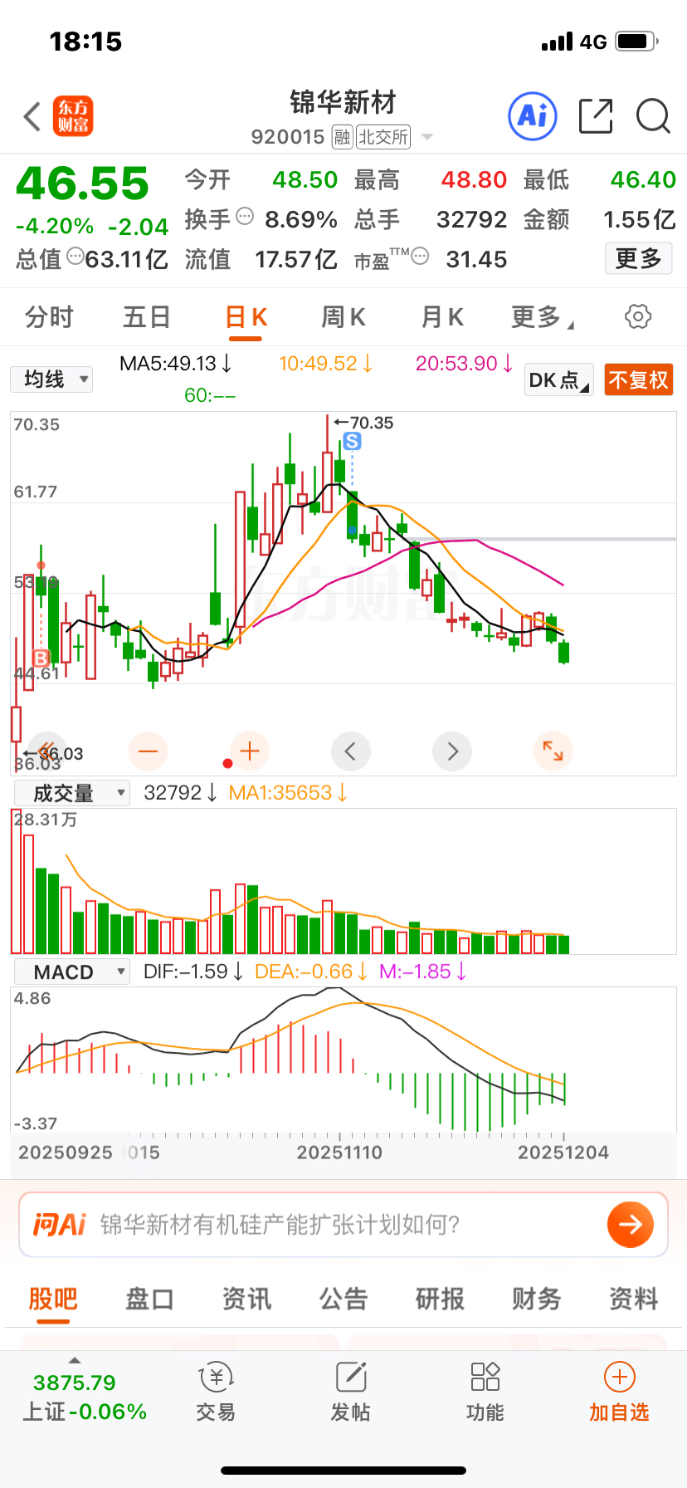
Task: Switch to the 五日 tab
Action: [147, 317]
